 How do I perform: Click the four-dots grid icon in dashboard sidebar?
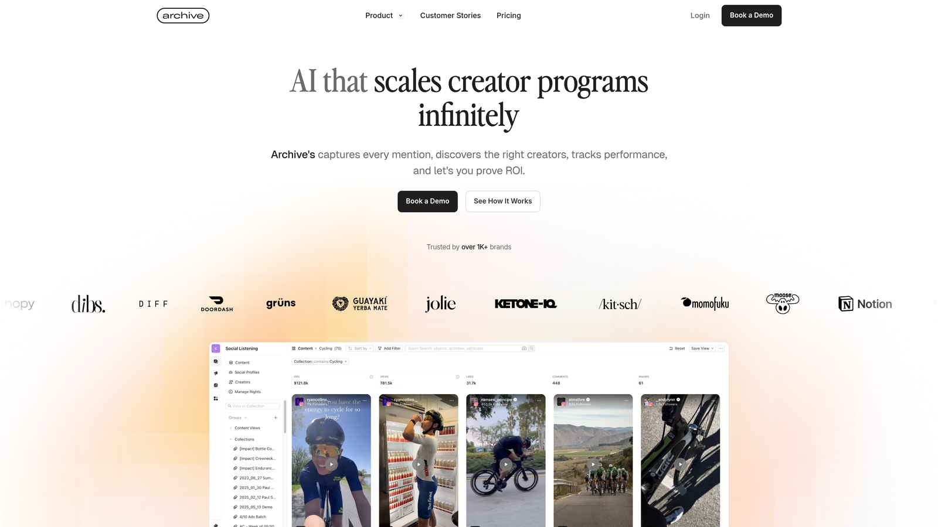[216, 398]
